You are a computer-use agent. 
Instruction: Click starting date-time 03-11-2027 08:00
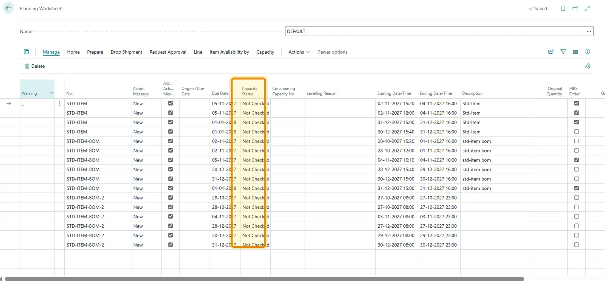pos(396,217)
